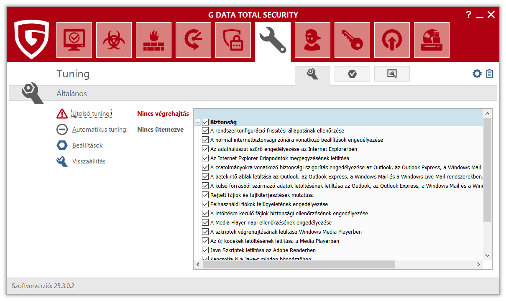Open the Visszaállítás link
506x301 pixels.
coord(89,161)
